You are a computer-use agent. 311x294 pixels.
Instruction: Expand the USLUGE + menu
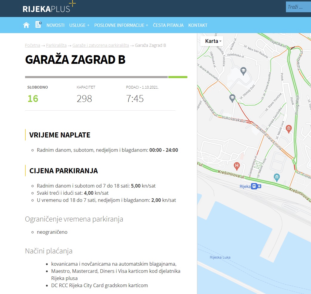(79, 25)
